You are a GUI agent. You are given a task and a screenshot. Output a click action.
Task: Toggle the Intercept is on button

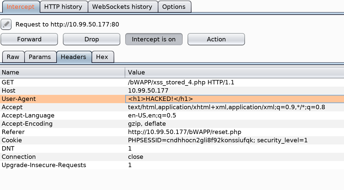tap(154, 39)
